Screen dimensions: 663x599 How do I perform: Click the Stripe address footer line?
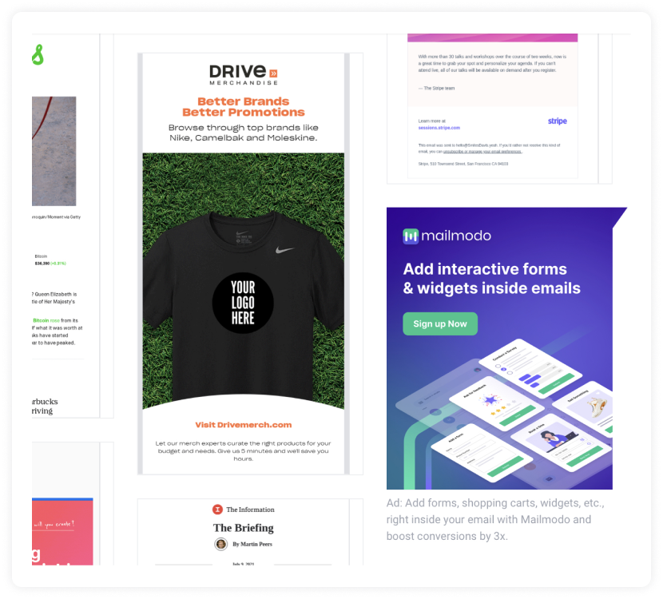point(463,164)
